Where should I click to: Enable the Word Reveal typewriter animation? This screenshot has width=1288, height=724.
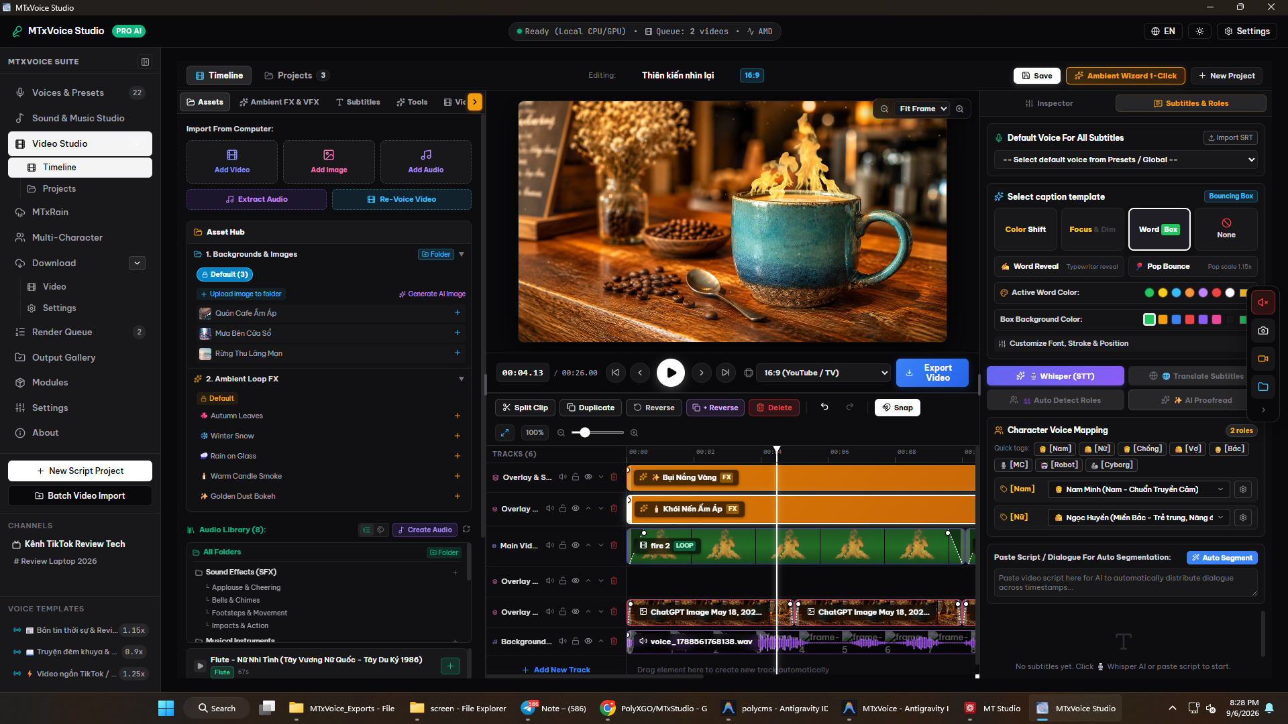click(1059, 266)
